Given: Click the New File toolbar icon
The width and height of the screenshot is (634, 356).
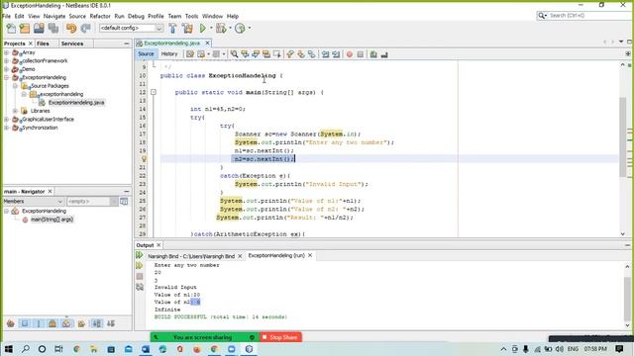Looking at the screenshot, I should click(11, 28).
